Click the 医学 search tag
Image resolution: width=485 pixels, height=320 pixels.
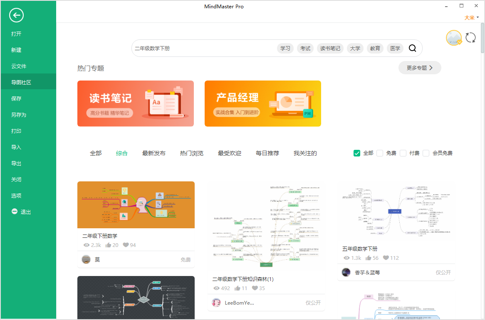click(395, 49)
